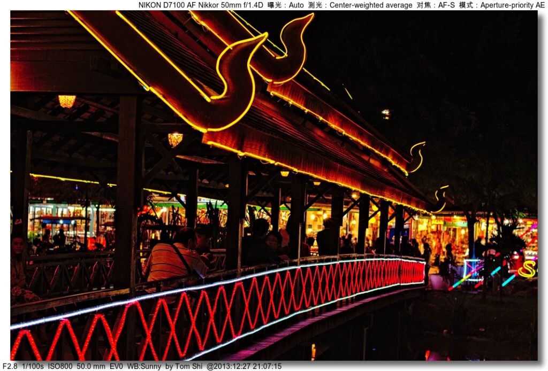Click the "WB:Sunny" white balance text
This screenshot has width=548, height=371.
[144, 367]
